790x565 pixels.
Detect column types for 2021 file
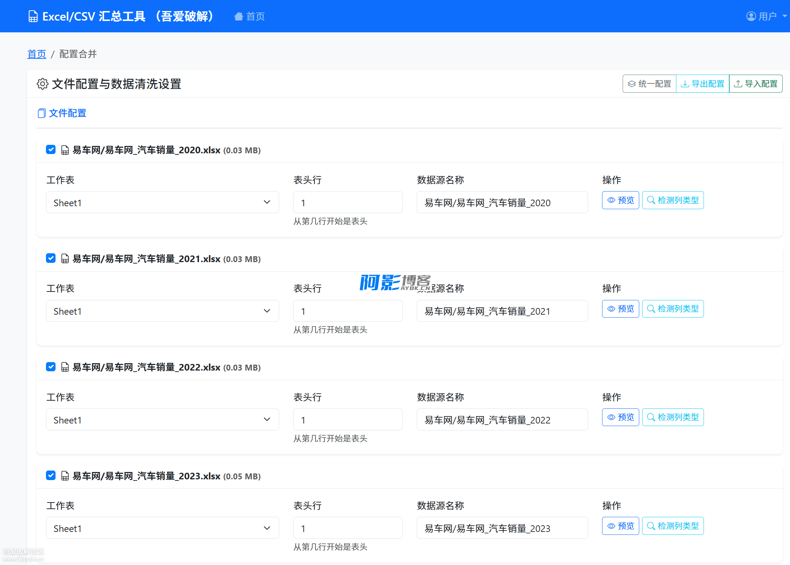tap(673, 309)
